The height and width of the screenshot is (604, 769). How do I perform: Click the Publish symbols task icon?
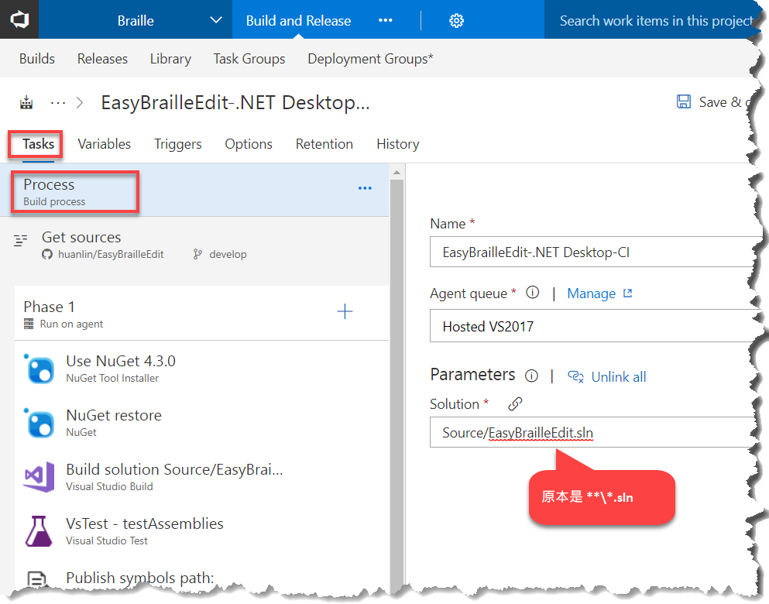(x=37, y=579)
